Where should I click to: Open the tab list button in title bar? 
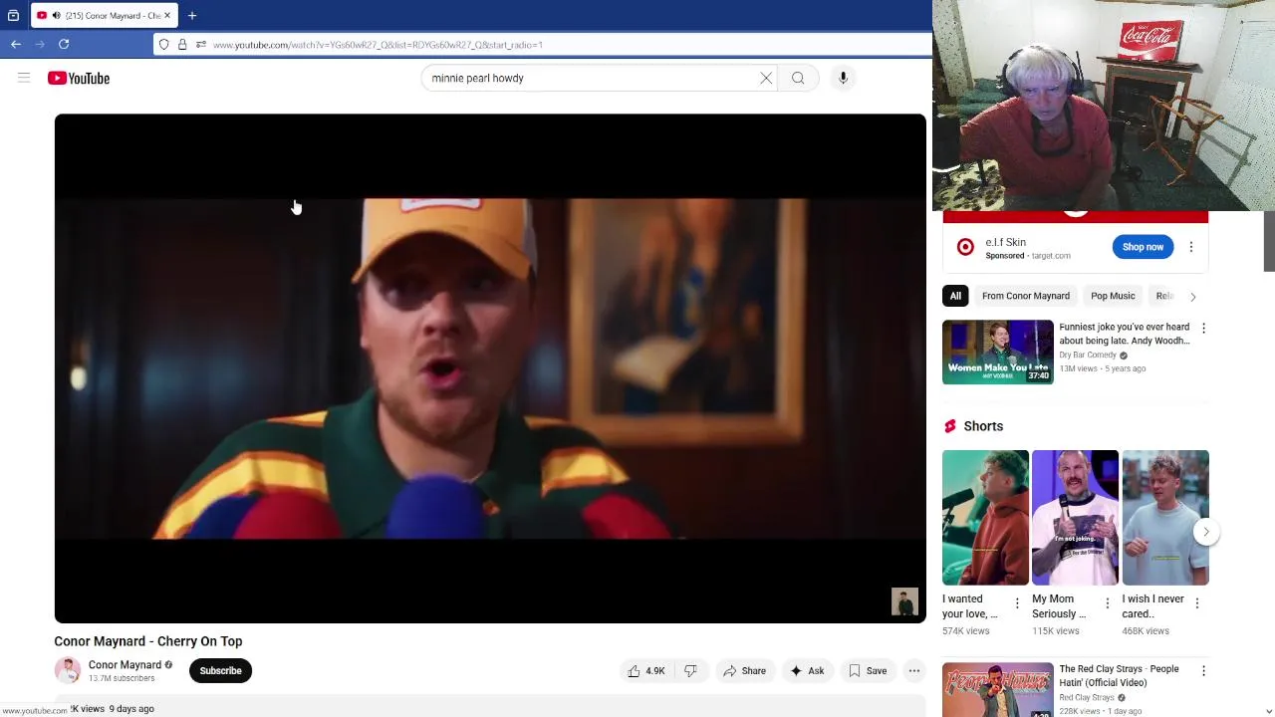coord(13,15)
